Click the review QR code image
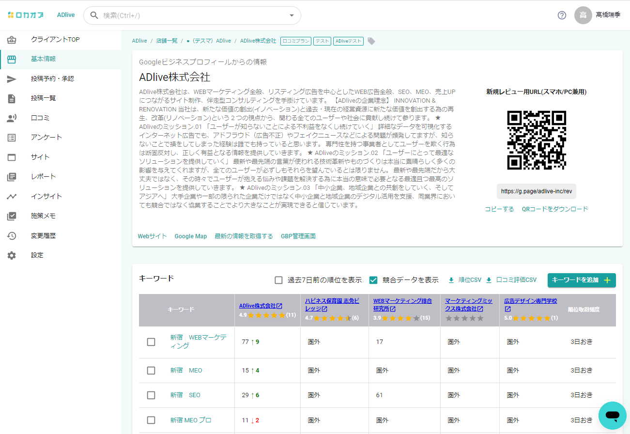This screenshot has height=434, width=630. [x=537, y=140]
